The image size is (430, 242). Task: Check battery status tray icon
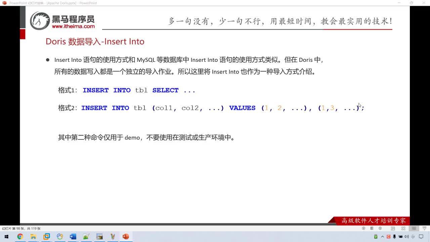(x=400, y=237)
